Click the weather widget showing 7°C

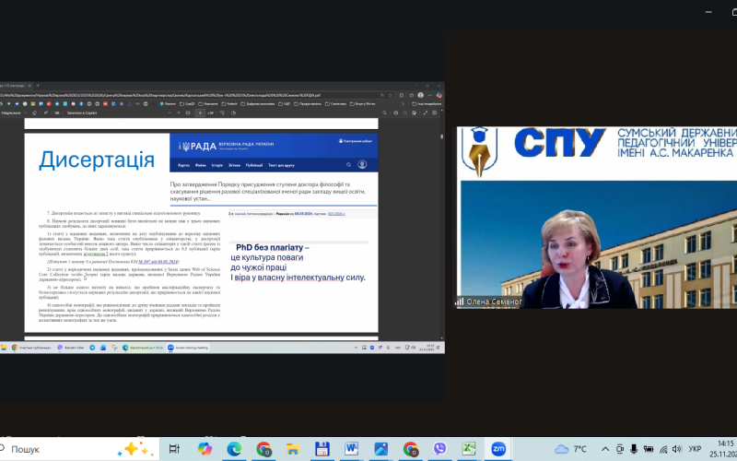[571, 448]
